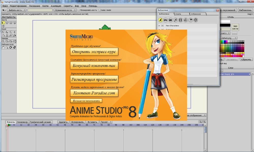254x152 pixels.
Task: Open the Effects particles category in the library
Action: 185,20
